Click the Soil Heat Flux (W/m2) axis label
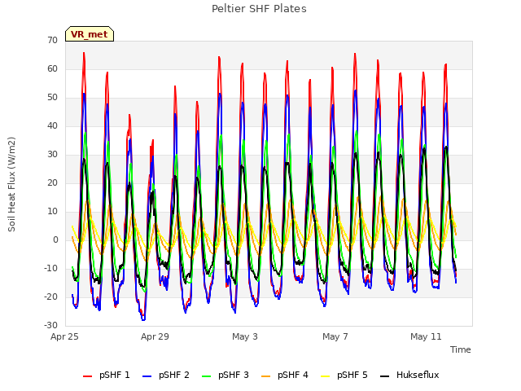The width and height of the screenshot is (521, 391). coord(11,184)
